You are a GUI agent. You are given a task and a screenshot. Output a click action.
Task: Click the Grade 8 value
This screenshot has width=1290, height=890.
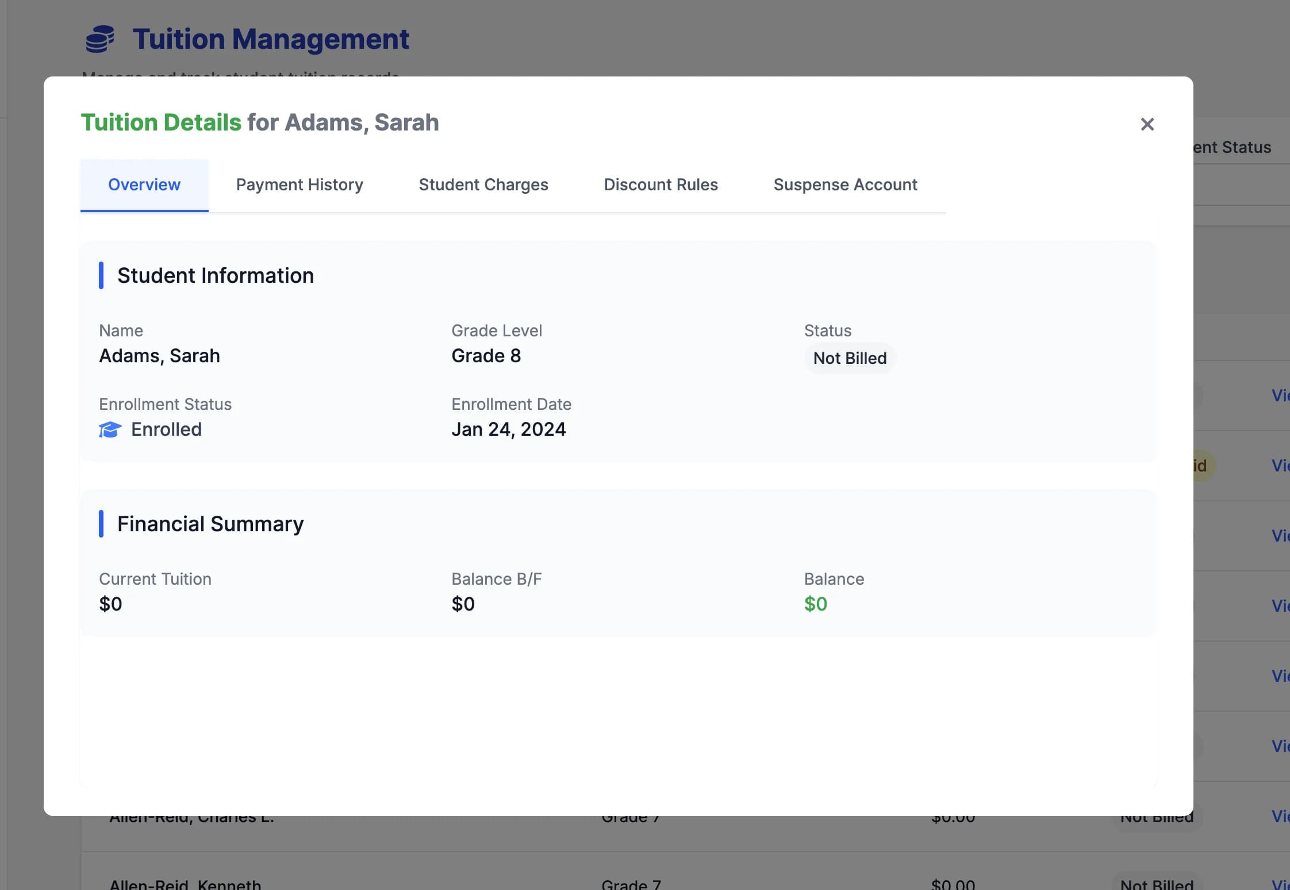[486, 356]
